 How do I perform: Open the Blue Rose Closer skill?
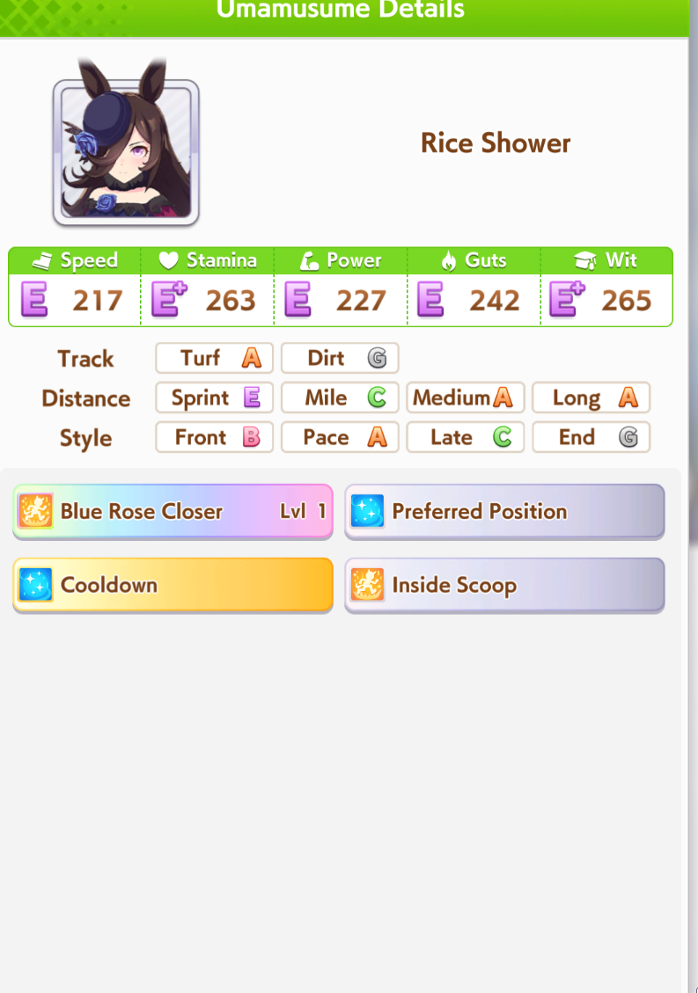point(173,512)
